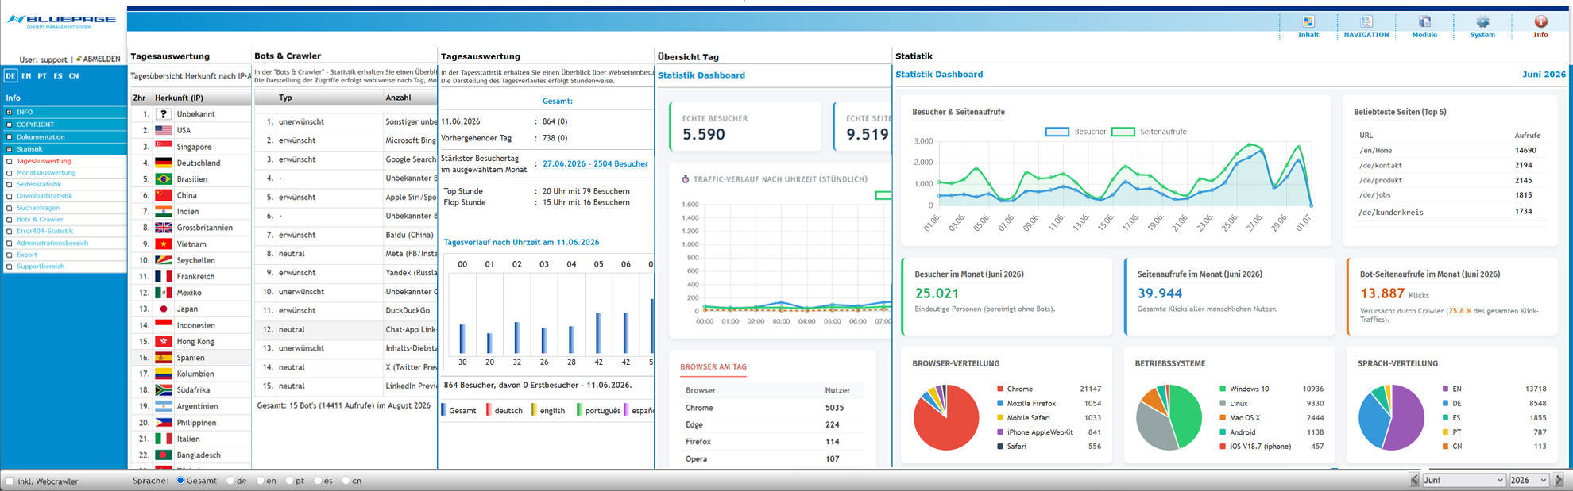Viewport: 1573px width, 491px height.
Task: Open the NAVIGATION tree icon
Action: pos(1366,21)
